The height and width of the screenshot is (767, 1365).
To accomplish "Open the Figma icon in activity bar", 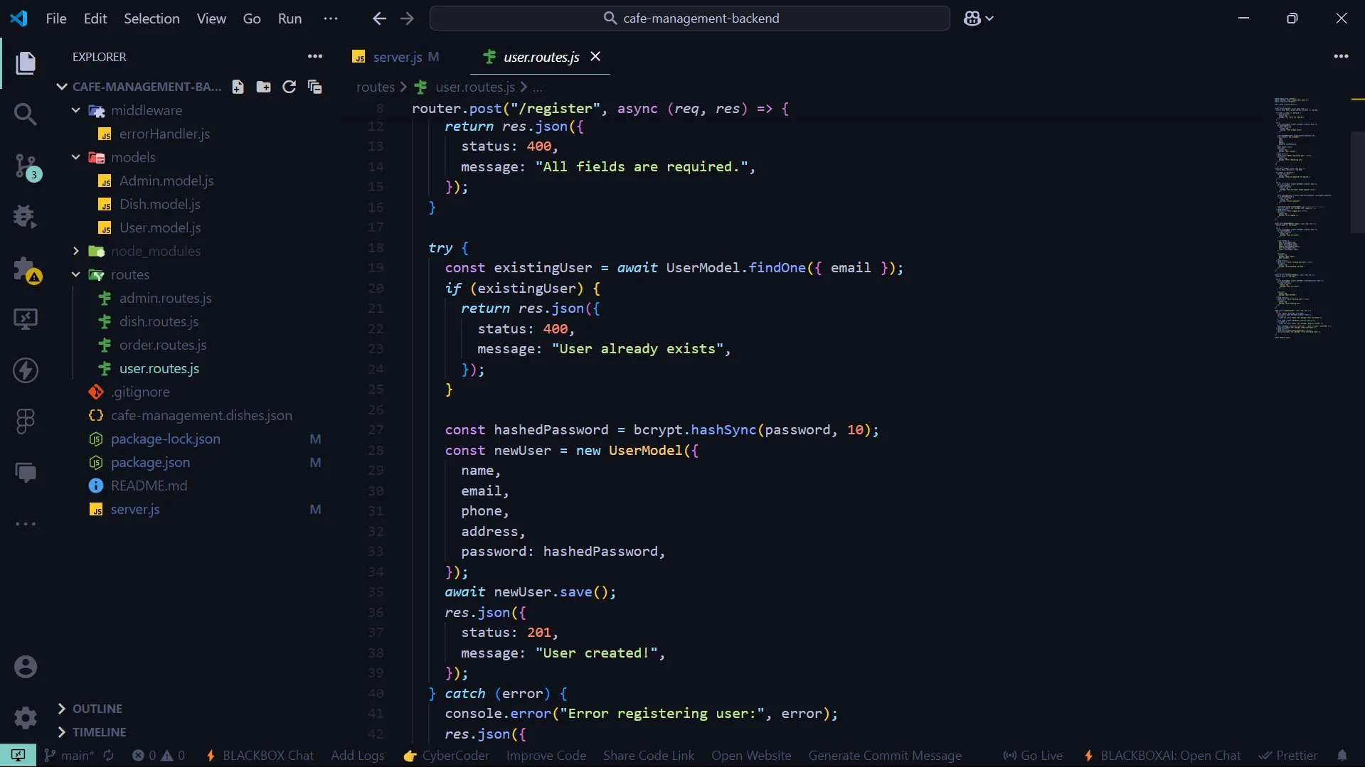I will [26, 422].
